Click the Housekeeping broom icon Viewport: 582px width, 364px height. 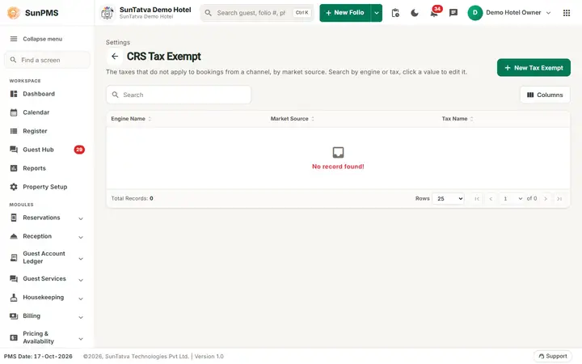click(14, 298)
